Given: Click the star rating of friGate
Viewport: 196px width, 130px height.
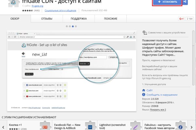Looking at the screenshot, I should (x=27, y=10).
